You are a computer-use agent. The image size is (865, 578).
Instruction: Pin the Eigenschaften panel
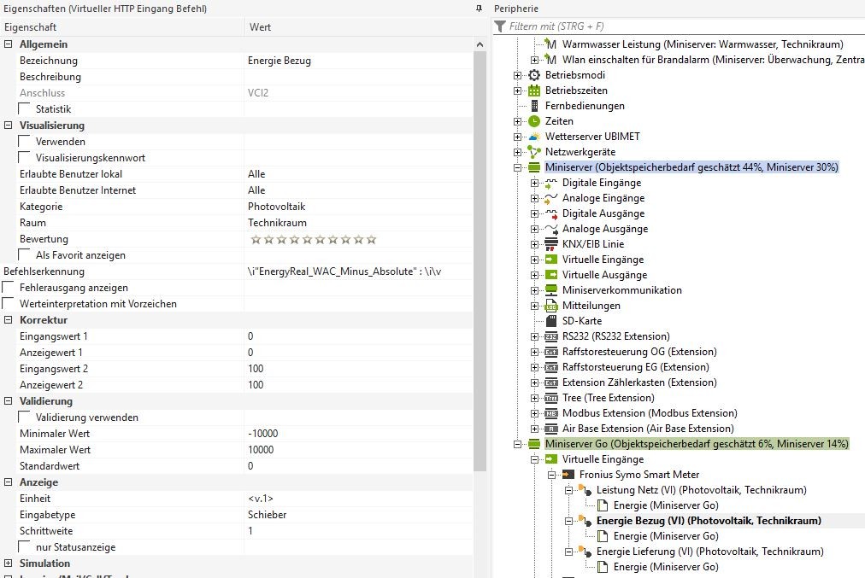479,9
